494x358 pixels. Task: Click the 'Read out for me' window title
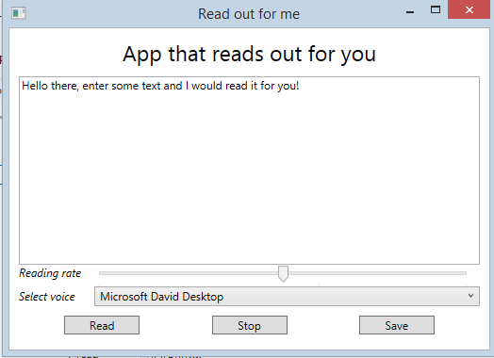click(x=249, y=14)
